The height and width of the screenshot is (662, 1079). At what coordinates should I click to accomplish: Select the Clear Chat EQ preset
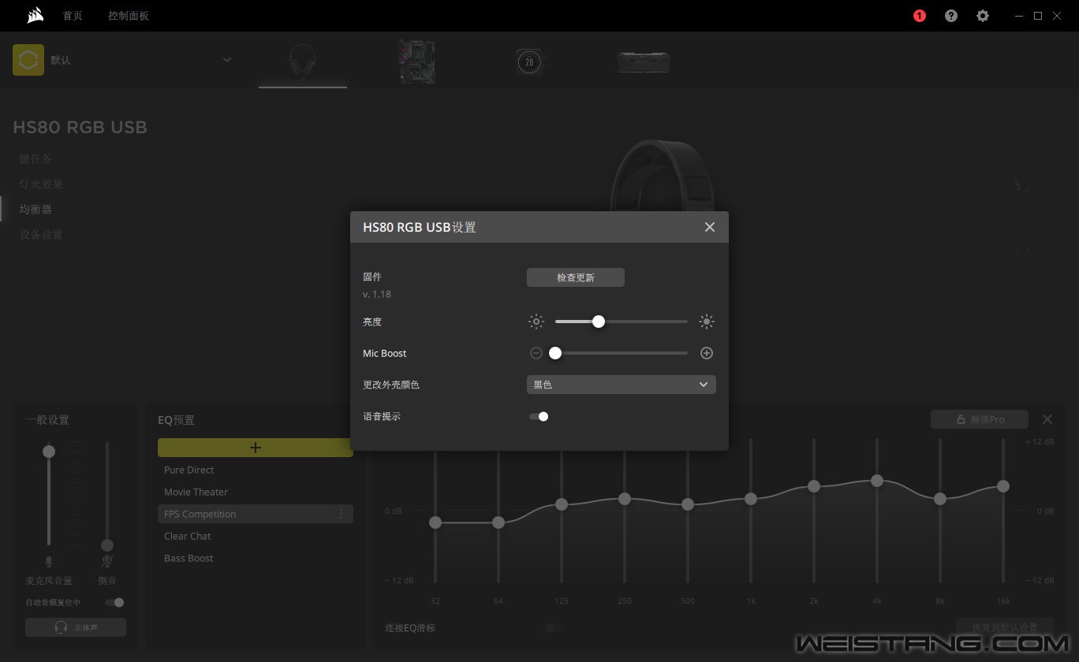point(256,536)
